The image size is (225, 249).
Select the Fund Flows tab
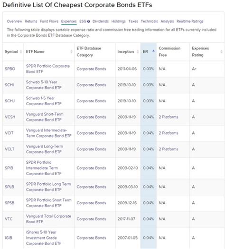coord(49,21)
